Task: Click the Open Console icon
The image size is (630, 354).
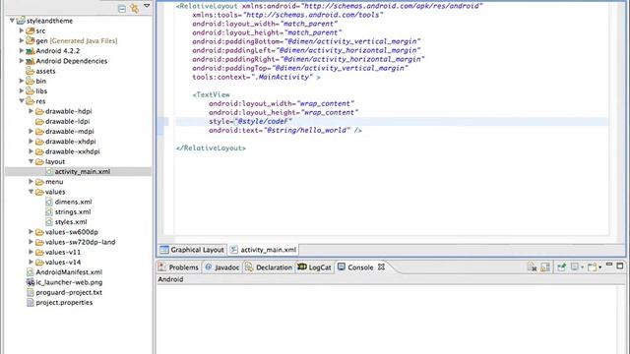Action: pos(592,266)
